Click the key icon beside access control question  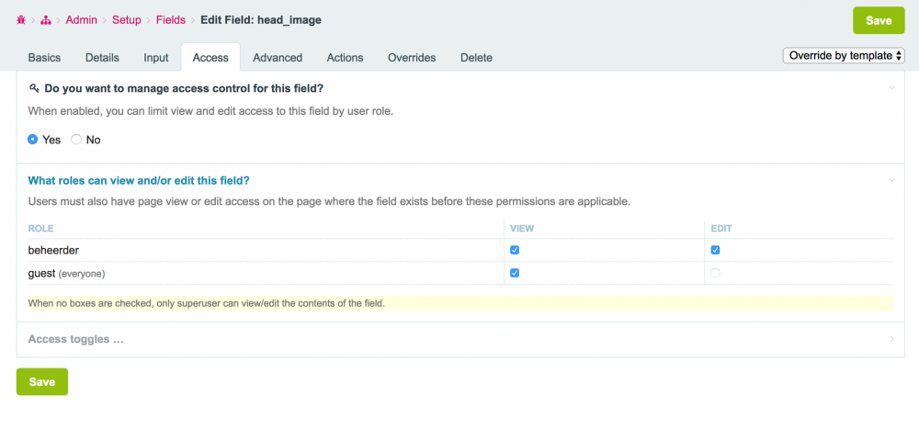(x=34, y=89)
